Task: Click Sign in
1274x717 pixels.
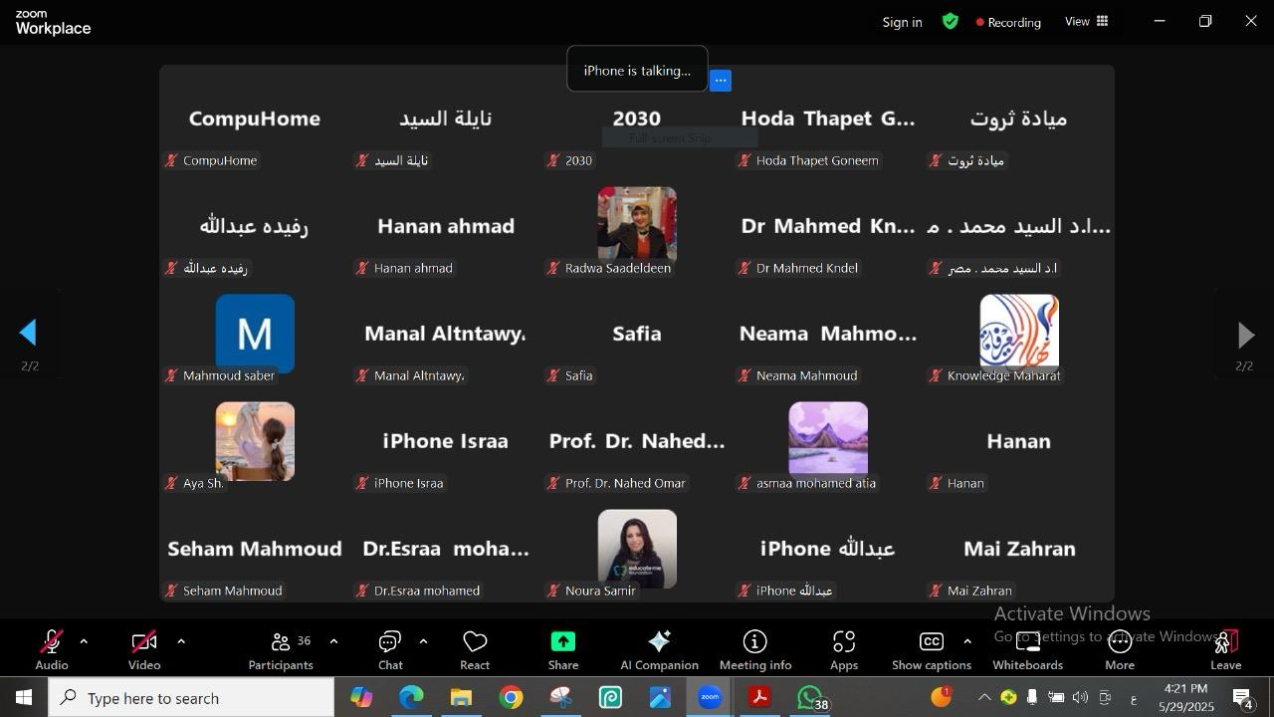Action: pos(902,22)
